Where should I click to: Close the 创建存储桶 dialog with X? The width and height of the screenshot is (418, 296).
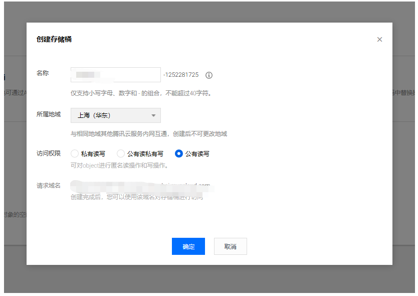pos(379,40)
